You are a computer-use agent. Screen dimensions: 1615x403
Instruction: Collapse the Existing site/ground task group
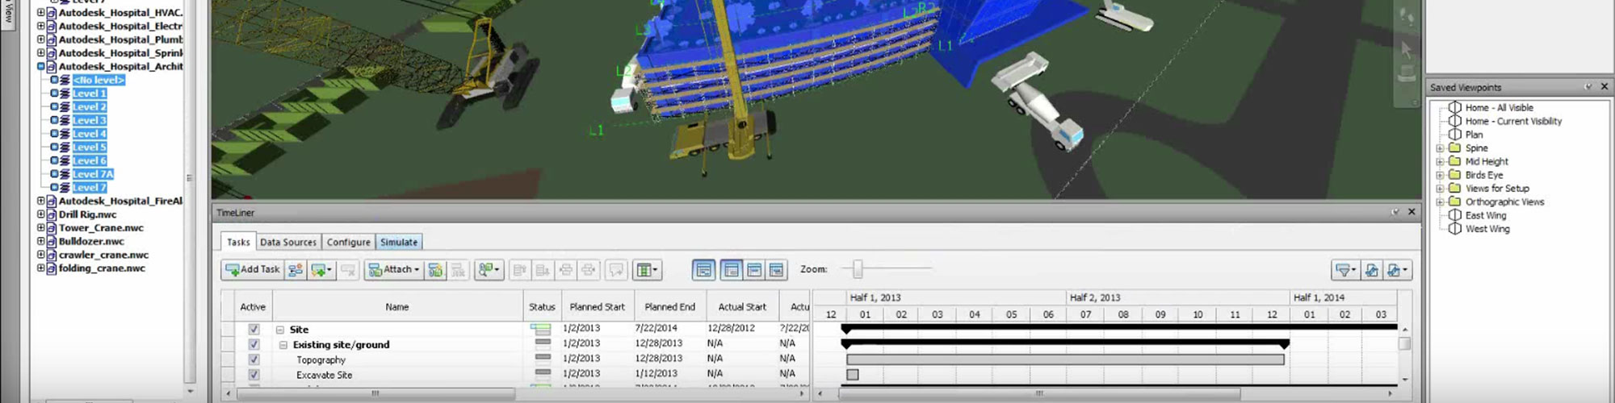[x=283, y=345]
